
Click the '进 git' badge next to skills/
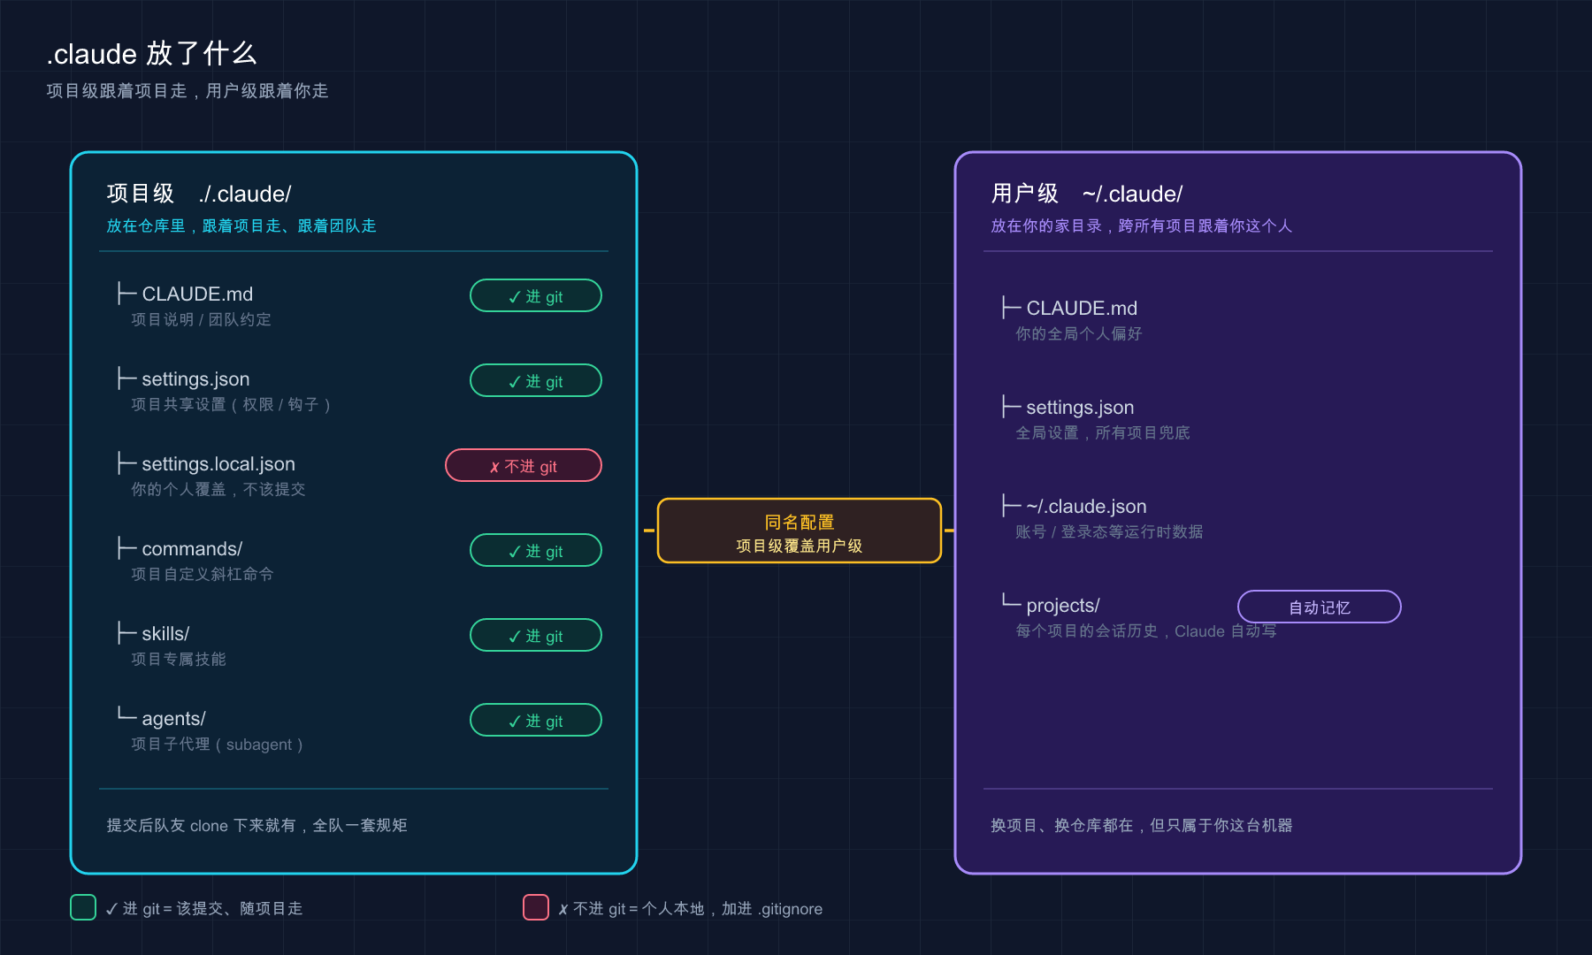point(536,636)
